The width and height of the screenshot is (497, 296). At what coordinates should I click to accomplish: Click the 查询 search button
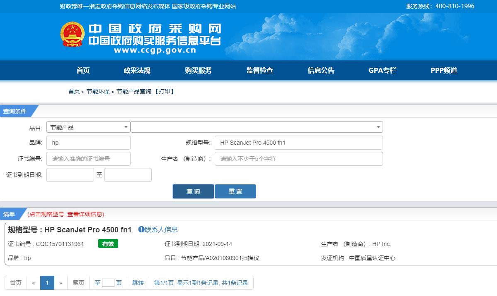pos(193,191)
